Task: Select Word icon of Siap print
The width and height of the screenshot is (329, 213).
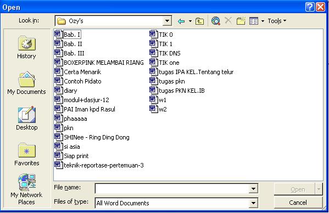Action: tap(59, 156)
